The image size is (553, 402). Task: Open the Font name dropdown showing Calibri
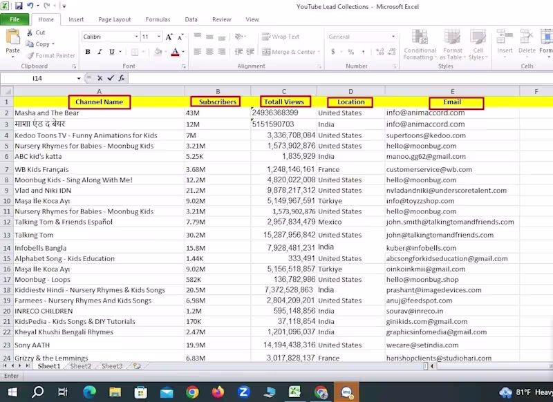136,37
